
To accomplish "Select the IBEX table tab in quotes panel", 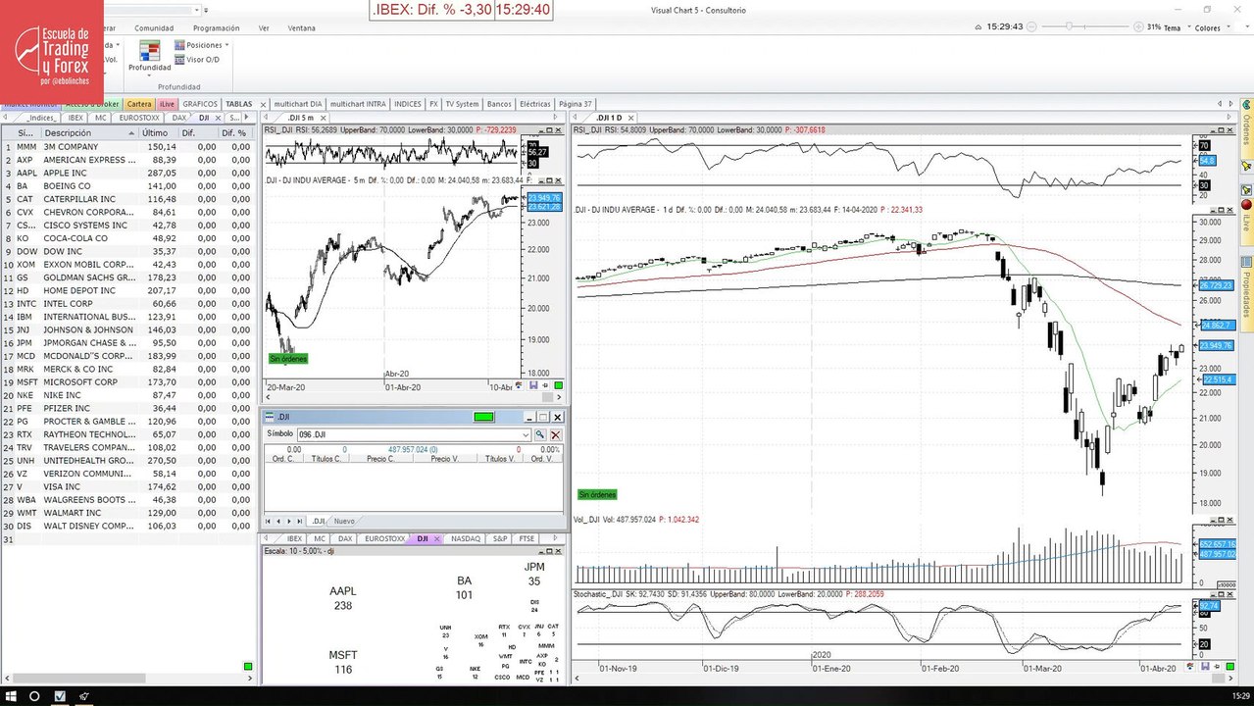I will point(75,118).
